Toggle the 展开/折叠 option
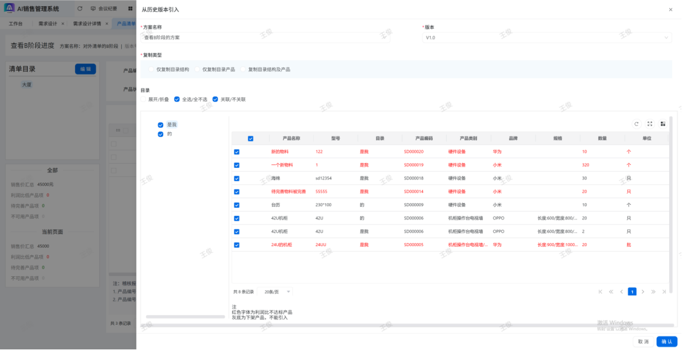 click(144, 99)
